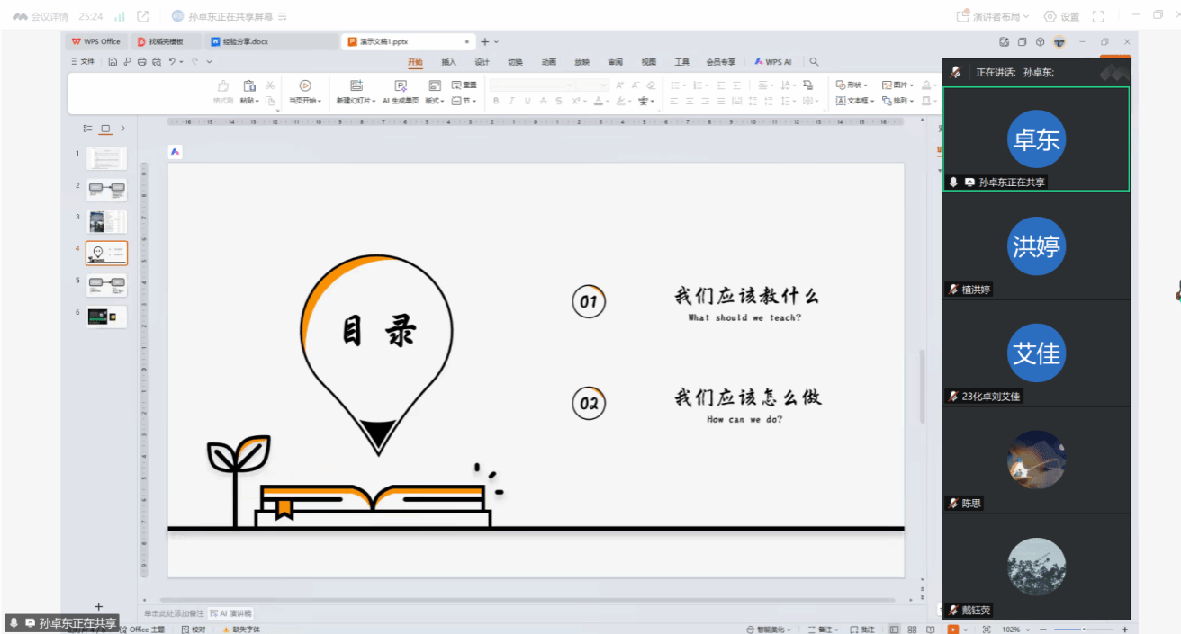
Task: Start slideshow from orange status bar button
Action: pyautogui.click(x=952, y=630)
